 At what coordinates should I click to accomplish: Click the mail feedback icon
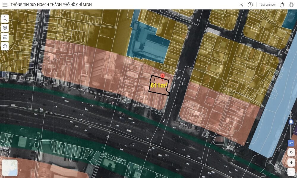point(241,5)
